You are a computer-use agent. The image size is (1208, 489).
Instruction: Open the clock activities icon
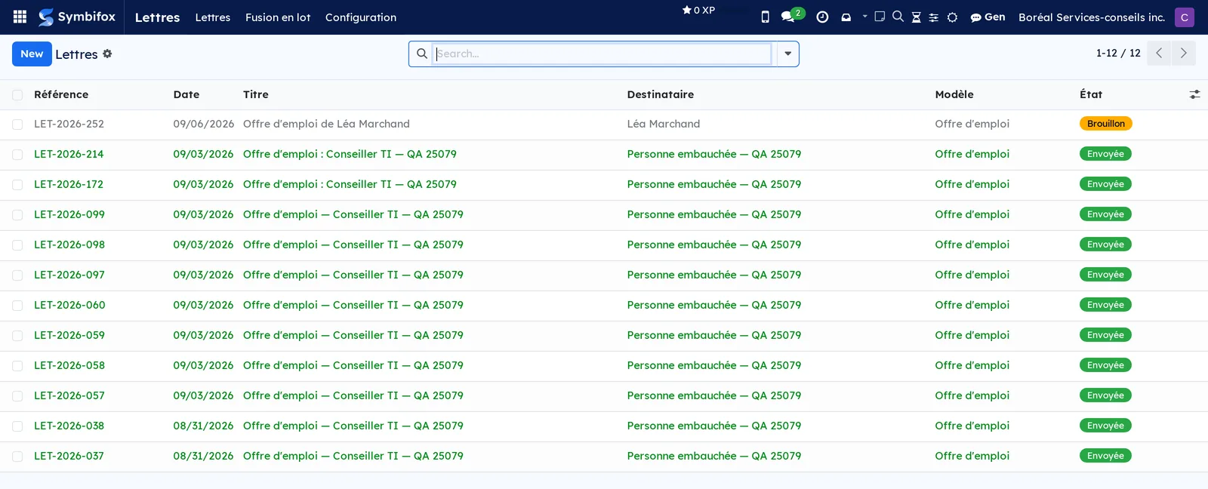coord(822,17)
